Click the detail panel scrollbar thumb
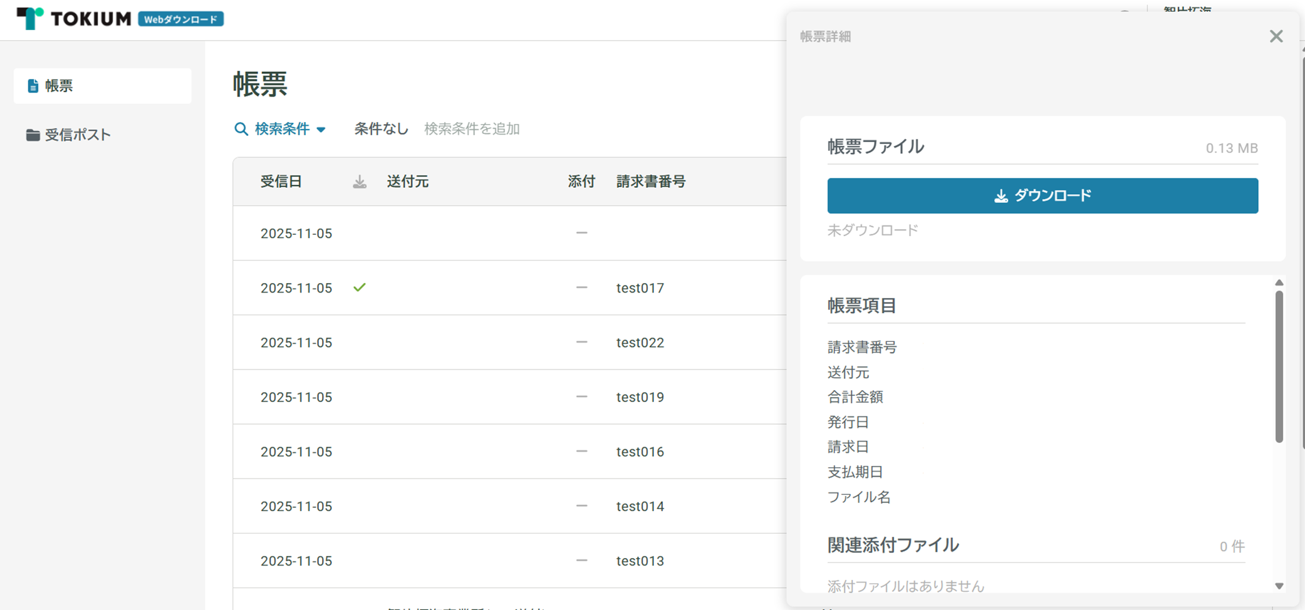 1279,366
